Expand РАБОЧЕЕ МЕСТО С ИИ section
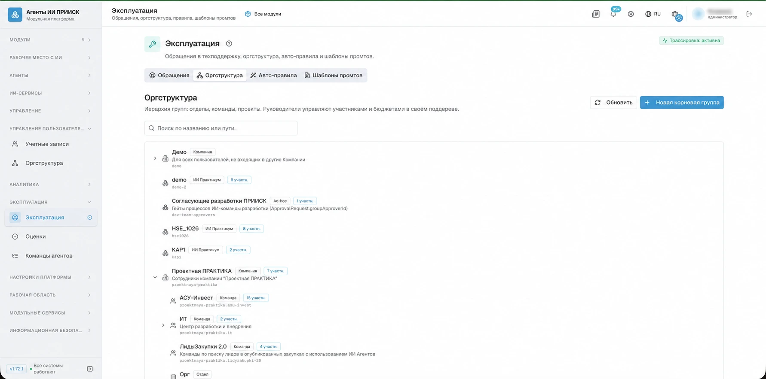The image size is (766, 379). pyautogui.click(x=51, y=58)
